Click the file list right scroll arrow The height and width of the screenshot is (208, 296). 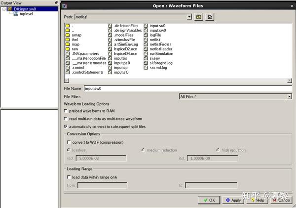290,81
